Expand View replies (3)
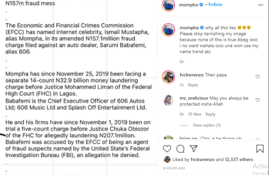Viewport: 269px width, 175px height. click(207, 125)
